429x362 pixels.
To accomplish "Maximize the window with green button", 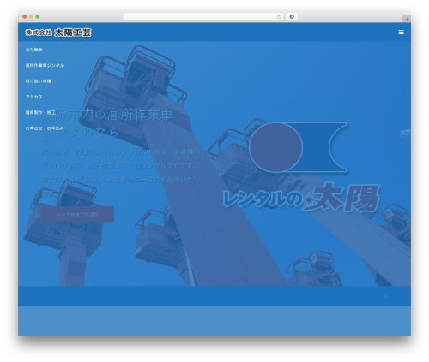I will pyautogui.click(x=38, y=17).
